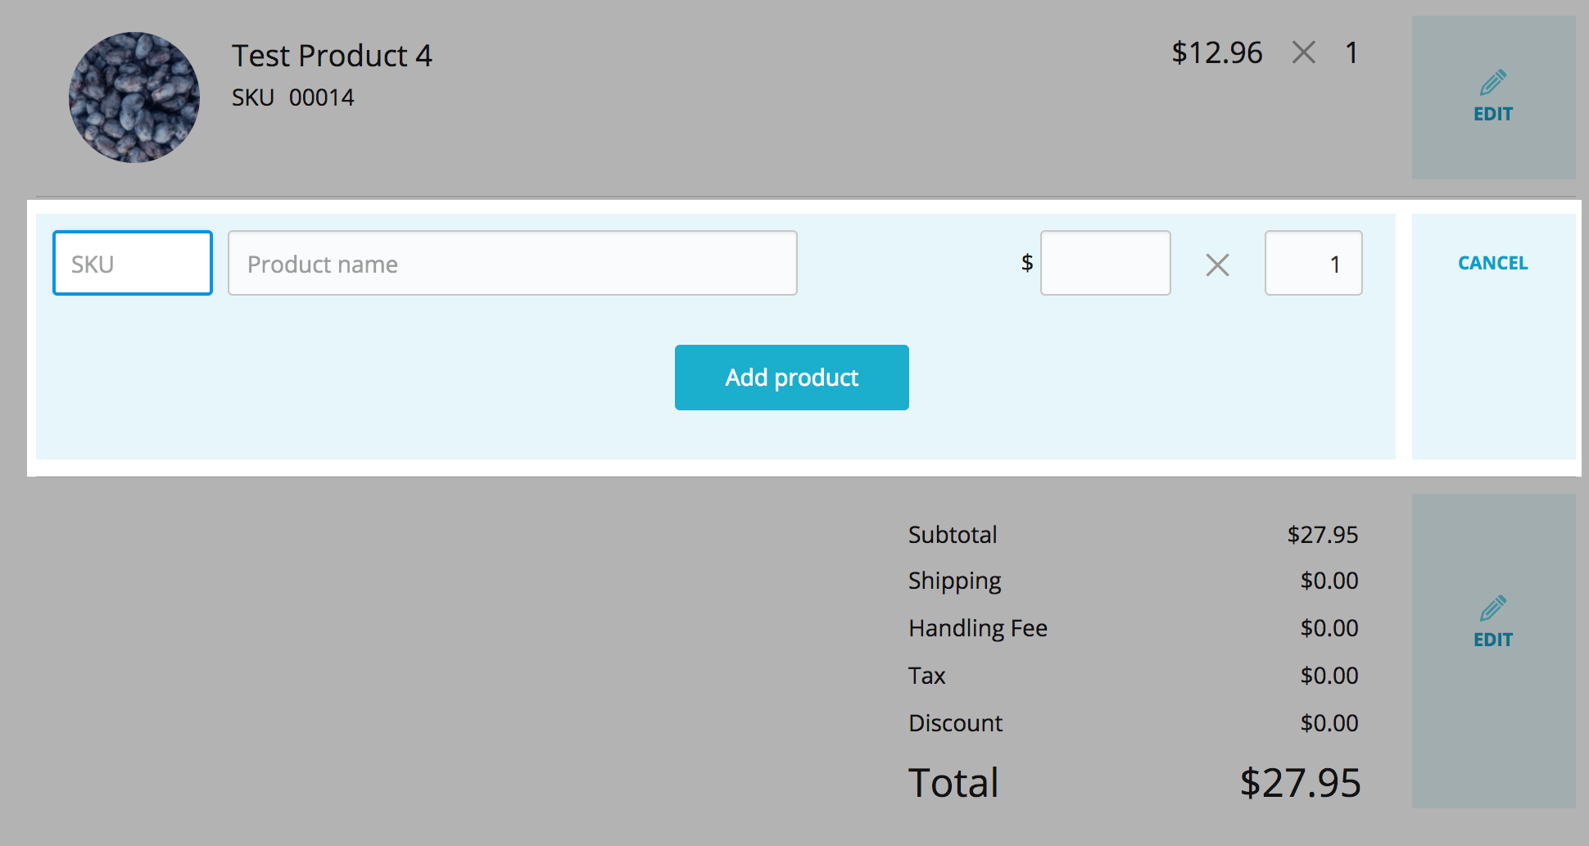Click the pencil icon for Test Product 4

click(1492, 83)
